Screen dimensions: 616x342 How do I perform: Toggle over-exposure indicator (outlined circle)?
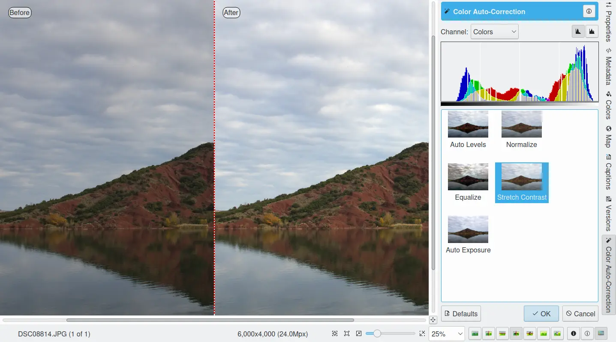point(587,333)
